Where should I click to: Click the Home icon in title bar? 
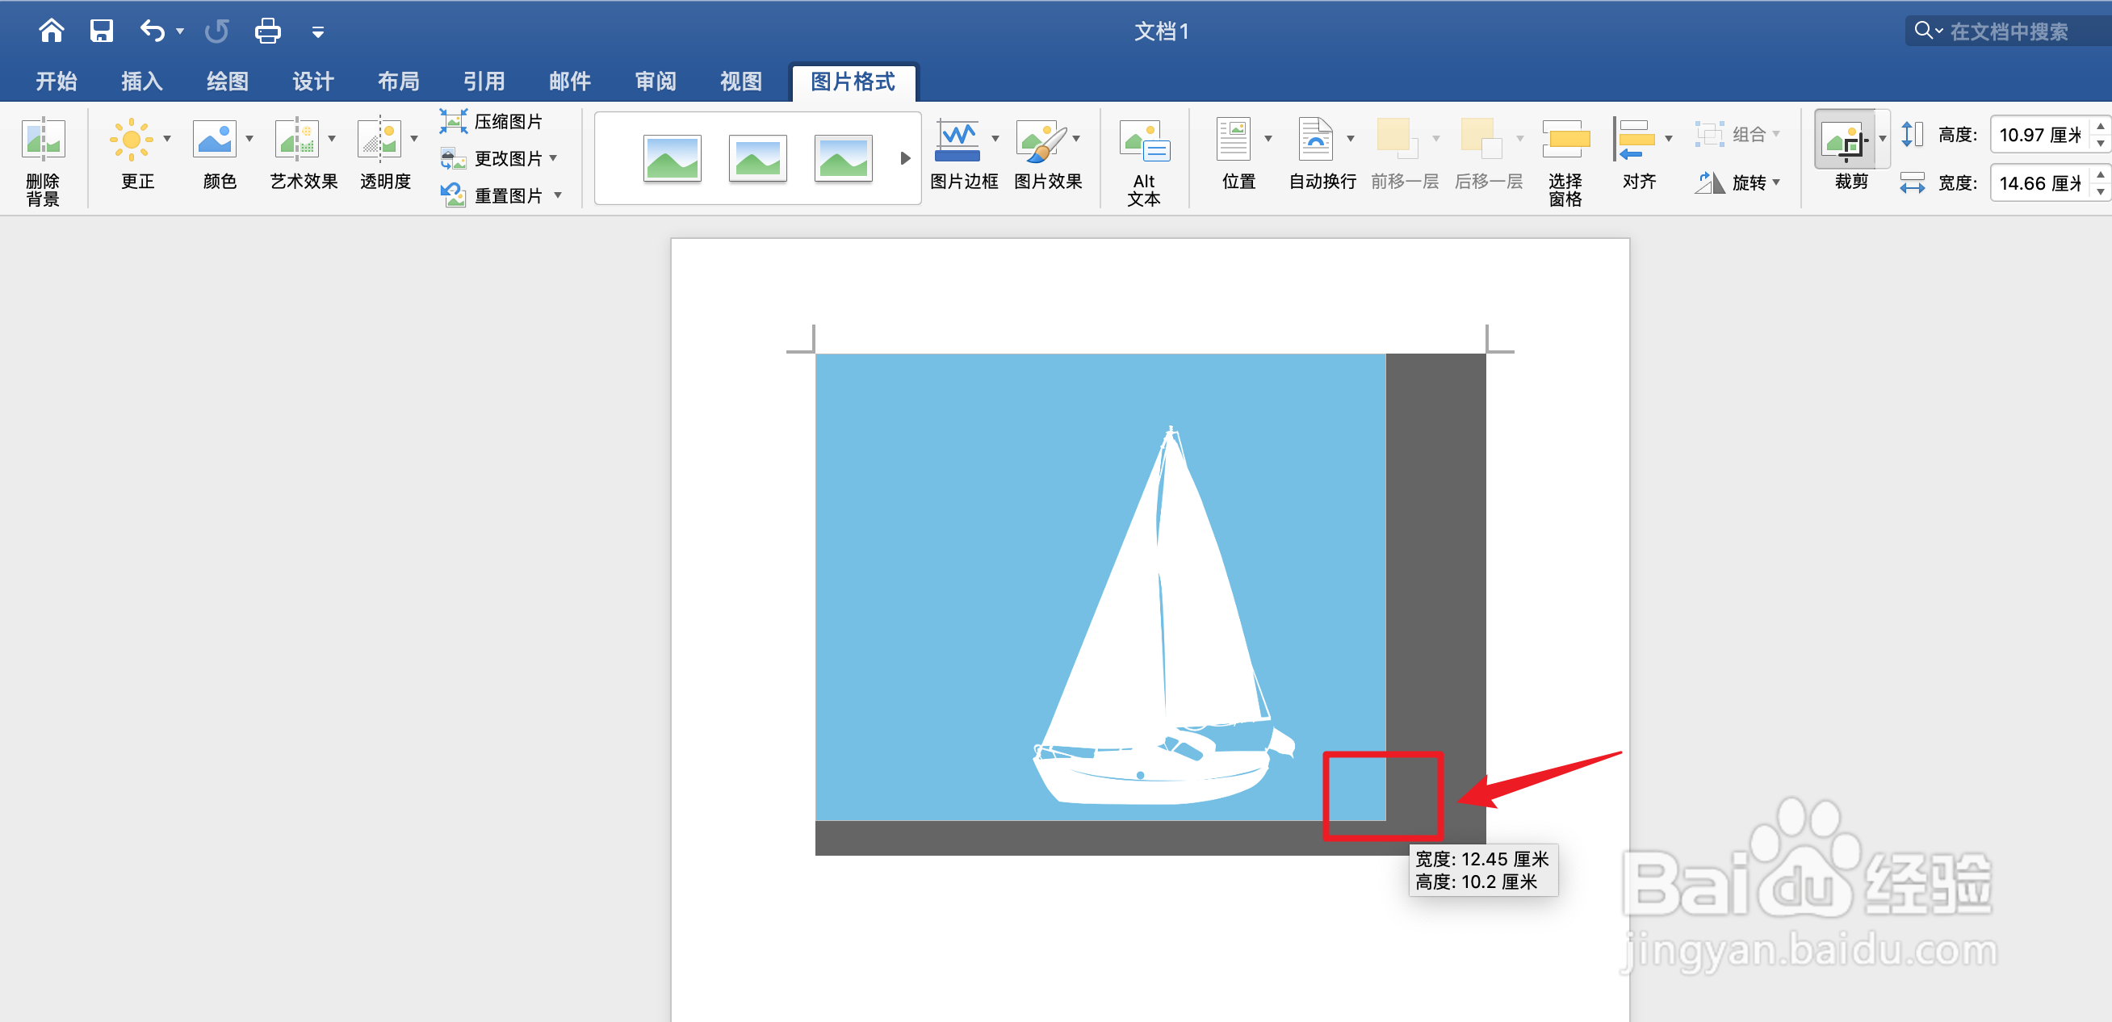(51, 31)
